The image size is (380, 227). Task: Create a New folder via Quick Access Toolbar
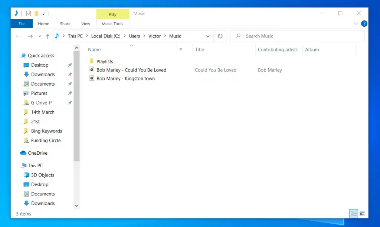pyautogui.click(x=36, y=13)
